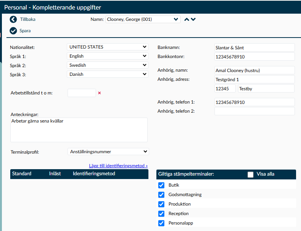Select the Anhörig, telefon 2 field
Viewport: 301px width, 231px height.
[x=254, y=111]
